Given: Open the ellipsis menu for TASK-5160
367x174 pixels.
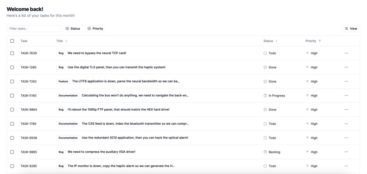Looking at the screenshot, I should point(346,96).
